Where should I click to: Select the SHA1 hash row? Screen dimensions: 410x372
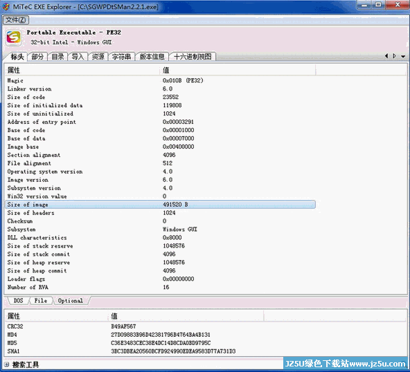coord(134,351)
